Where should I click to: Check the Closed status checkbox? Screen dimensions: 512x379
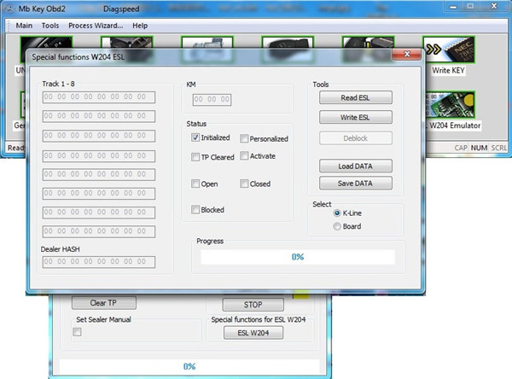pos(244,184)
